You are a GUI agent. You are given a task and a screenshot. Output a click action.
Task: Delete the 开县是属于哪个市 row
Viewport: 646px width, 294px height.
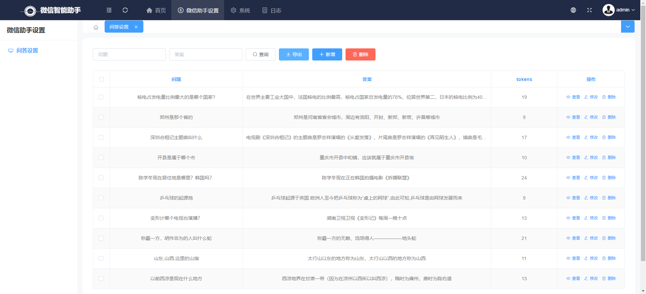[x=609, y=158]
